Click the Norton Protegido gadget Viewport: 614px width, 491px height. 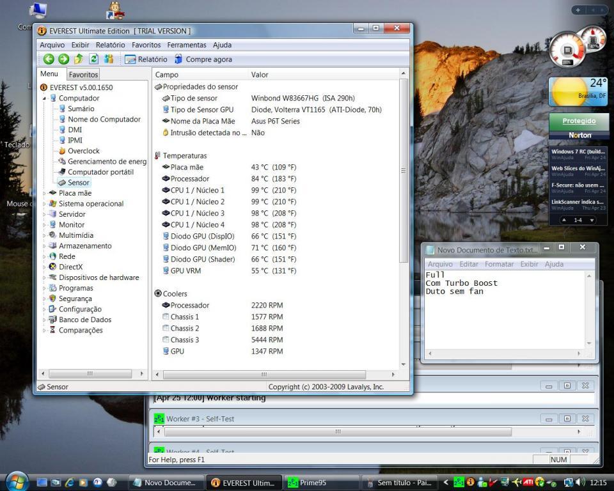(x=579, y=126)
